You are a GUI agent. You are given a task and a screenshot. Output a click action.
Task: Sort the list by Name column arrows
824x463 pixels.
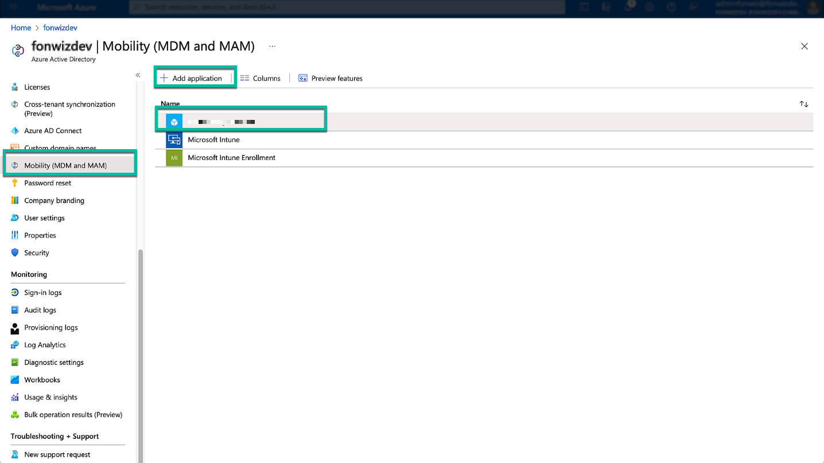coord(803,104)
